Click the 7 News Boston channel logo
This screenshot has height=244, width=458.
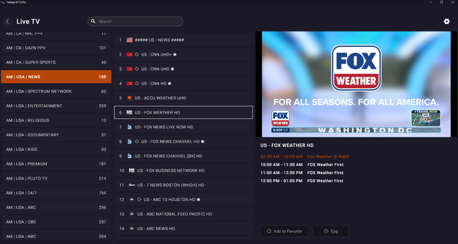132,185
